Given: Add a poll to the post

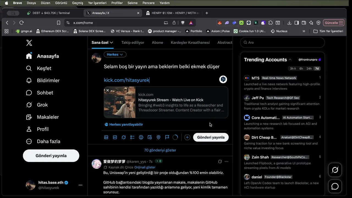Looking at the screenshot, I should (132, 137).
